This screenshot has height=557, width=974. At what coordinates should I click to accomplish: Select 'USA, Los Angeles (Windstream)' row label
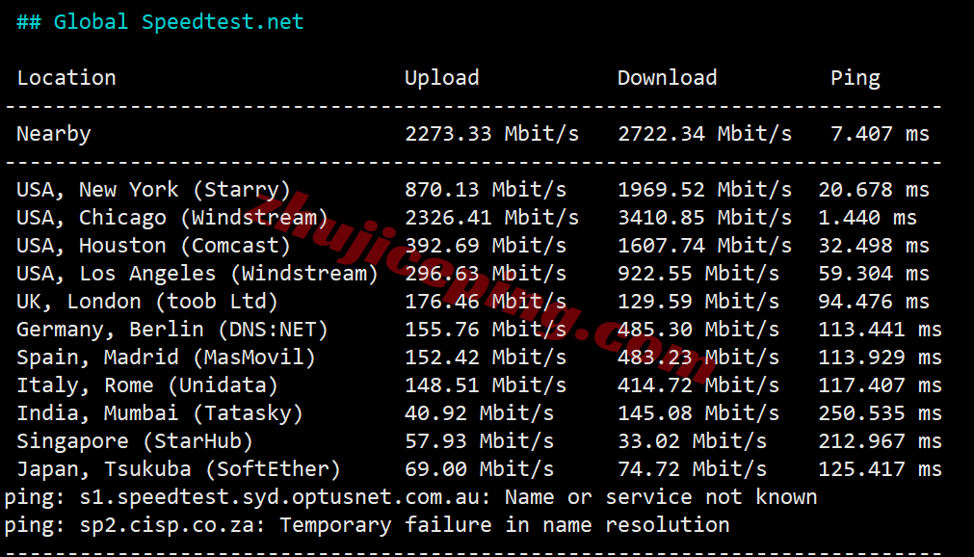[x=197, y=274]
